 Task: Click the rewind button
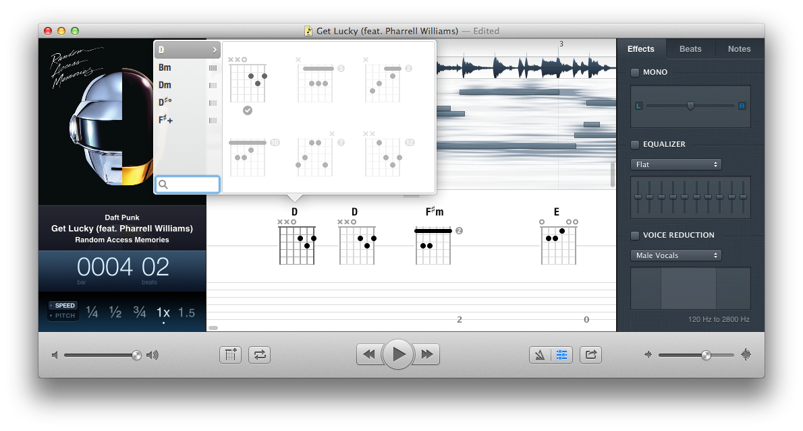[369, 354]
